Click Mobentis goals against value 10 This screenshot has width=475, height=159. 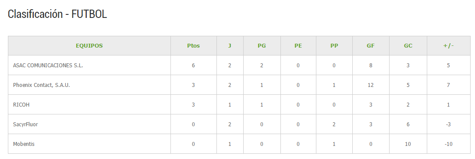pyautogui.click(x=408, y=144)
